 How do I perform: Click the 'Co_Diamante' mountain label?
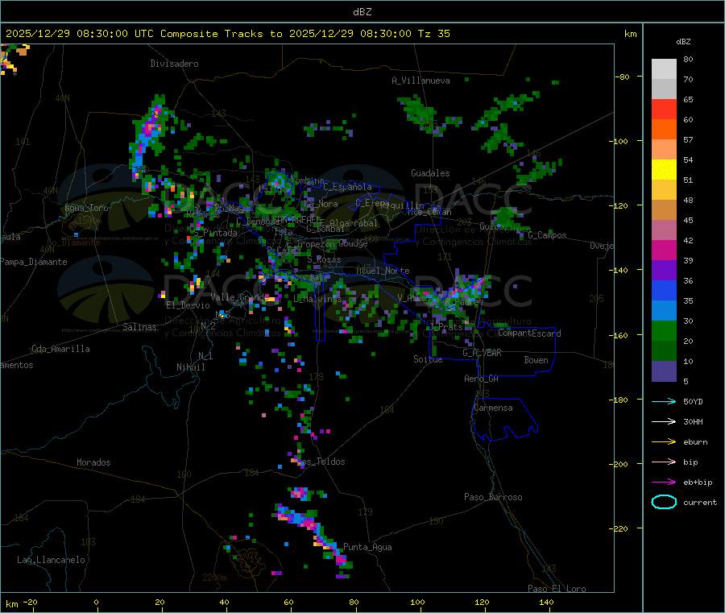[73, 242]
